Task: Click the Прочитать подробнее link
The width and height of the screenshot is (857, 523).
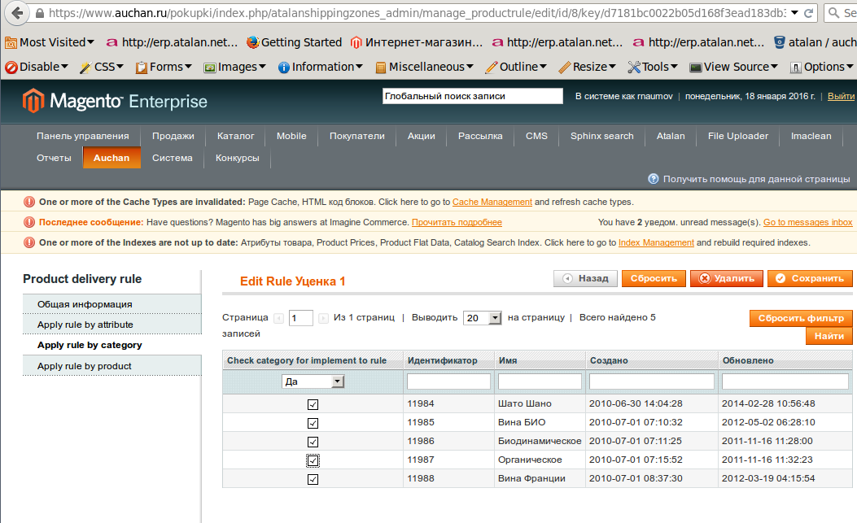Action: (457, 222)
